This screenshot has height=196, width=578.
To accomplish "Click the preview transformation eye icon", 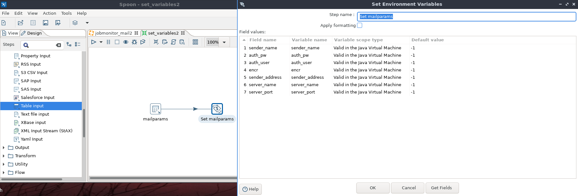I will pyautogui.click(x=126, y=42).
